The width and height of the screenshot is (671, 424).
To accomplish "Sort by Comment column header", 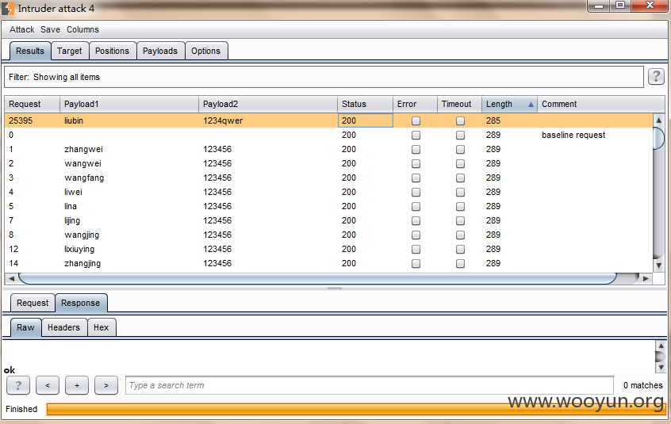I will [601, 105].
